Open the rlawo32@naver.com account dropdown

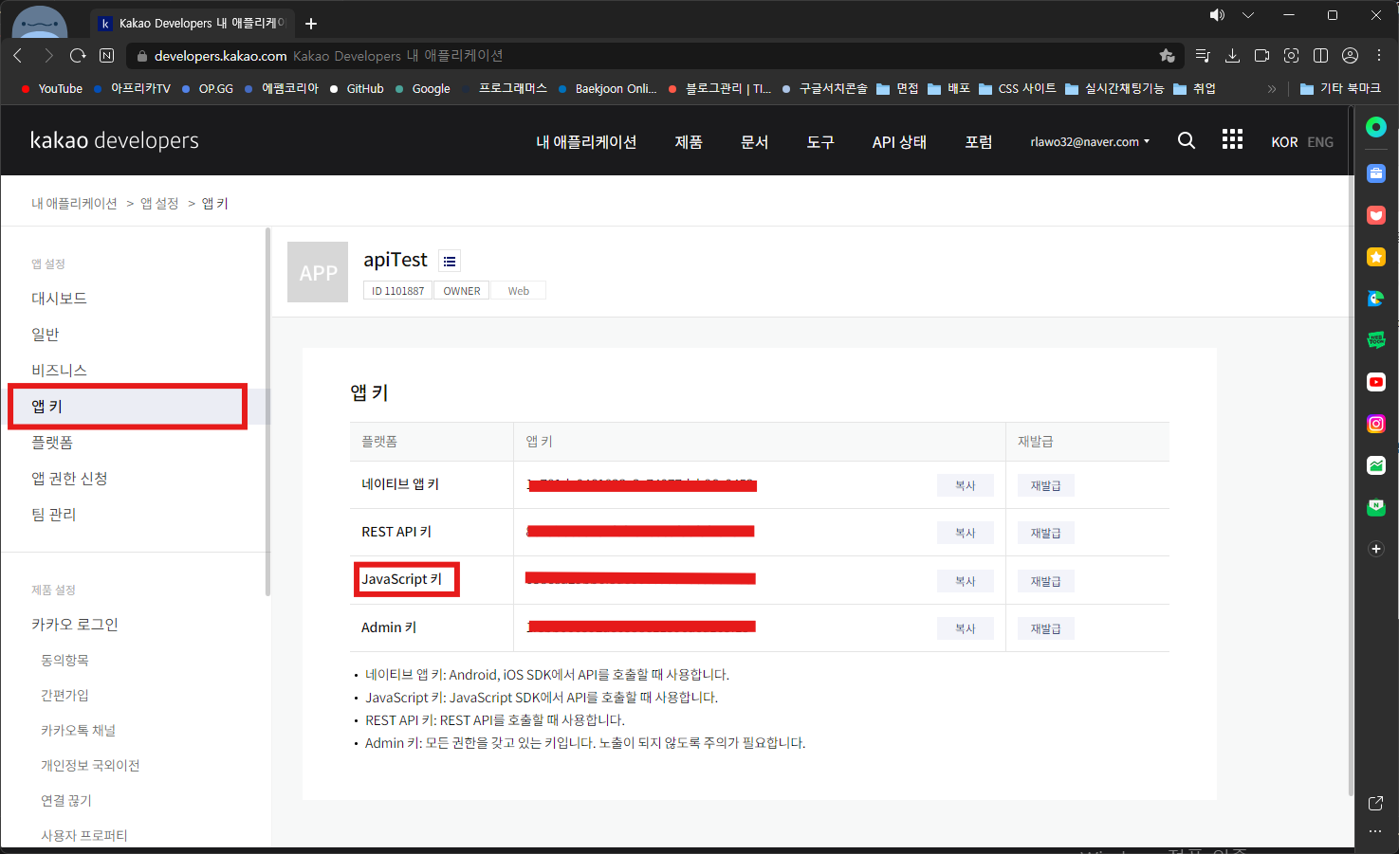(x=1090, y=142)
